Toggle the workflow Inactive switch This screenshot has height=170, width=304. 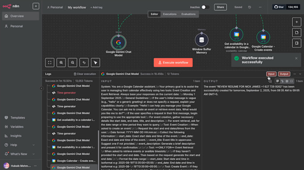pyautogui.click(x=205, y=7)
